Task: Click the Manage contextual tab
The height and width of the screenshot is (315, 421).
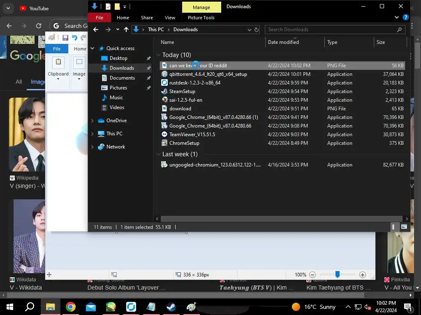Action: tap(201, 7)
